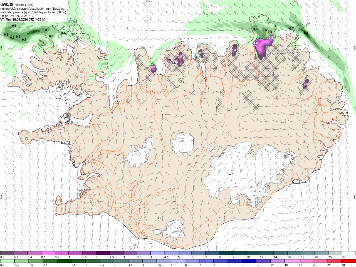Click the round Hofsjökull glacier in central Iceland
356x267 pixels.
(x=183, y=144)
